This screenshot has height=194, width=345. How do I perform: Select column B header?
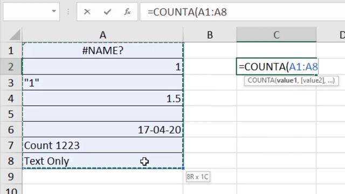click(x=210, y=34)
